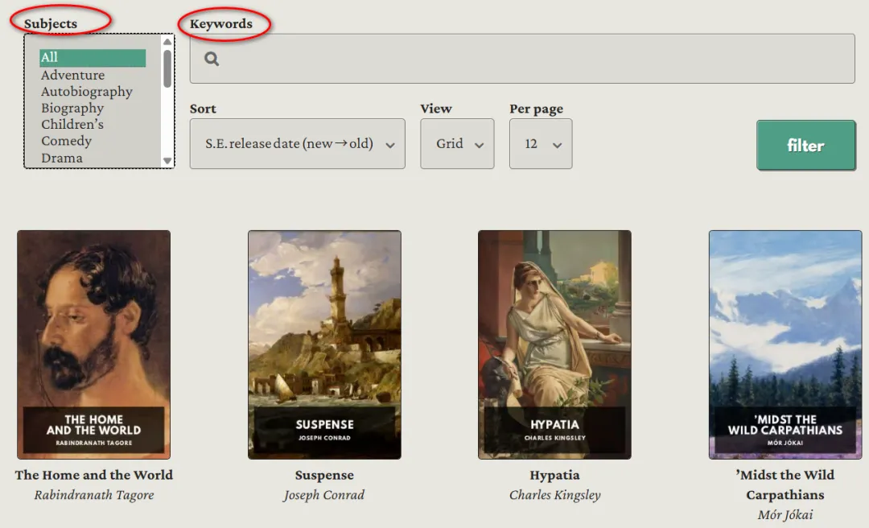
Task: Select Children's in the Subjects list
Action: pos(72,124)
